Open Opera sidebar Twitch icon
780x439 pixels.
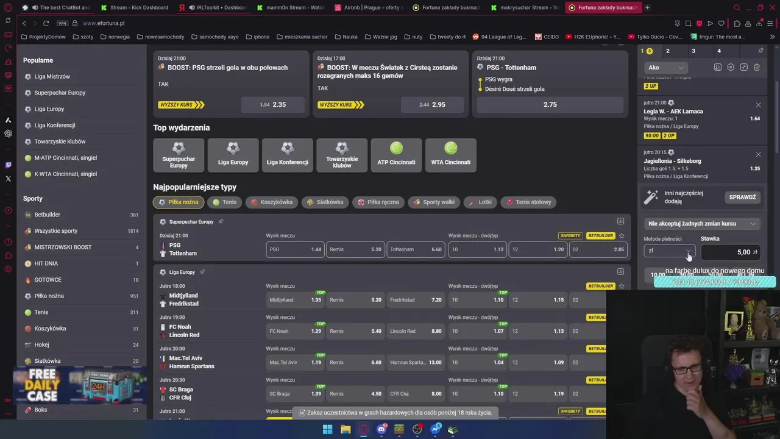[8, 165]
